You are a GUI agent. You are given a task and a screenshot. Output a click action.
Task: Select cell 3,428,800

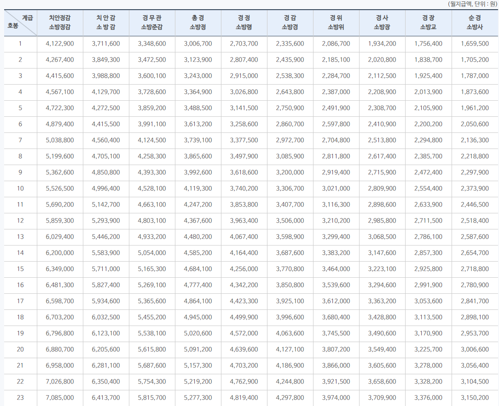382,317
